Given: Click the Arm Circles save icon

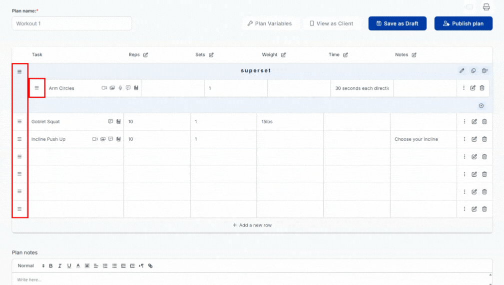Looking at the screenshot, I should pos(136,88).
